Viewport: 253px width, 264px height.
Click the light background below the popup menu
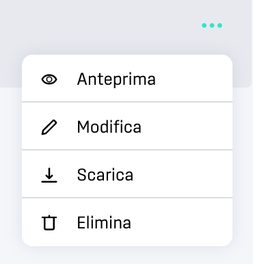(126, 256)
